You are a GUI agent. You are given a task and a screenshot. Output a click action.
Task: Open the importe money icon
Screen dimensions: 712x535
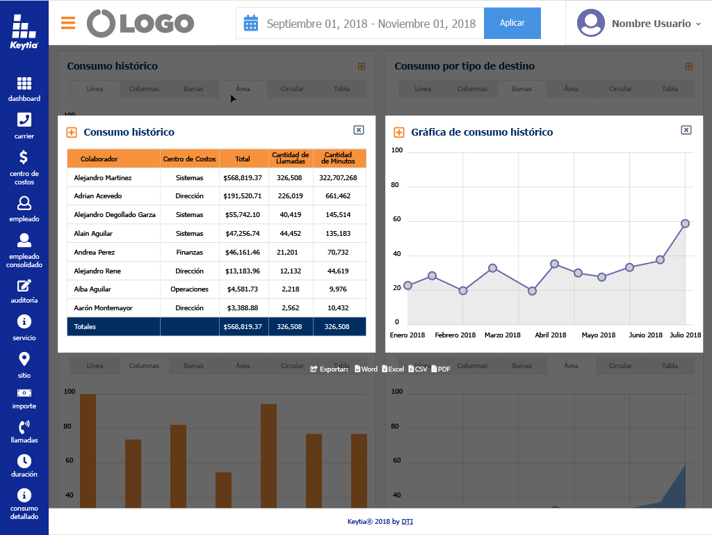click(24, 393)
